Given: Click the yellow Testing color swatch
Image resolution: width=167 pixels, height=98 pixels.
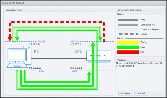Looking at the screenshot, I should [x=128, y=42].
